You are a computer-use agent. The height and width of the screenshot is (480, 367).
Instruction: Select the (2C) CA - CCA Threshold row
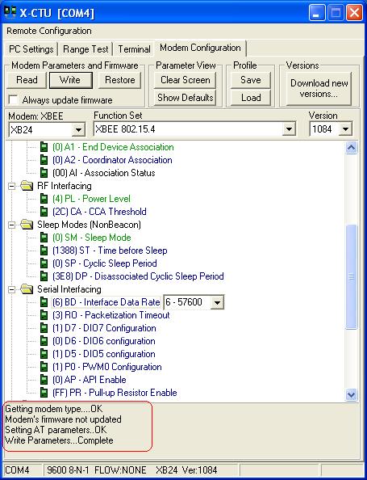point(99,212)
